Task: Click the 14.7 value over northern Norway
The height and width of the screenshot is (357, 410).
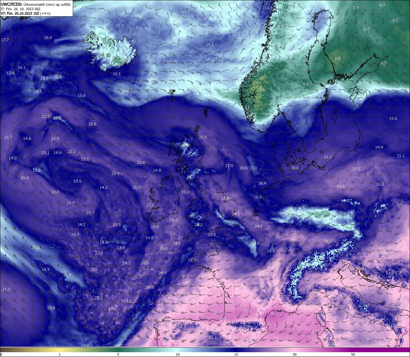Action: pos(268,8)
